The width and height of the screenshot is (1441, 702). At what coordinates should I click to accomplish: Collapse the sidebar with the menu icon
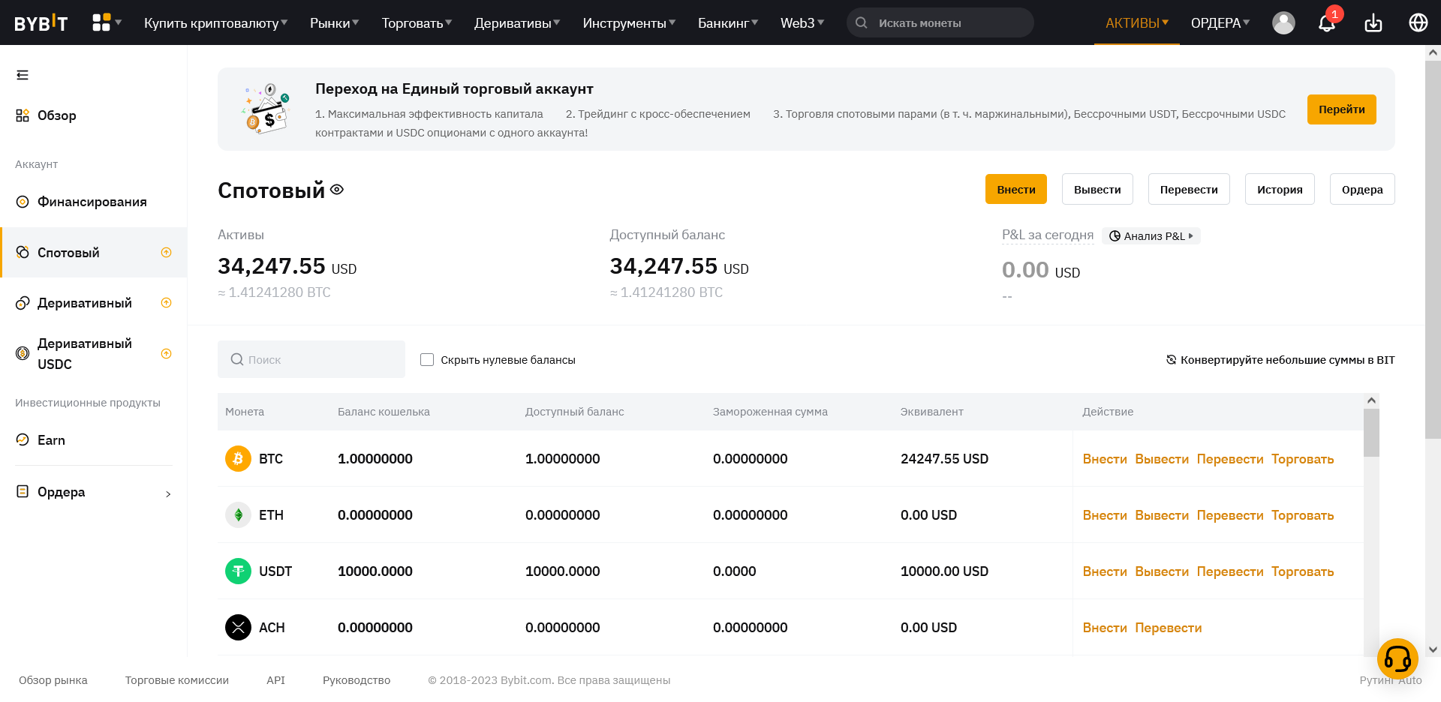(x=23, y=75)
